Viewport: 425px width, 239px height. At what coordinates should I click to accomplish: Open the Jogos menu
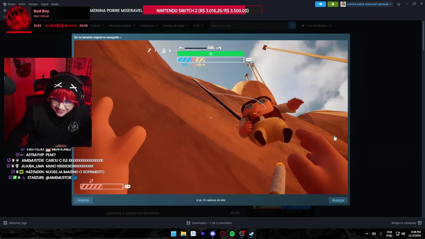tap(44, 4)
